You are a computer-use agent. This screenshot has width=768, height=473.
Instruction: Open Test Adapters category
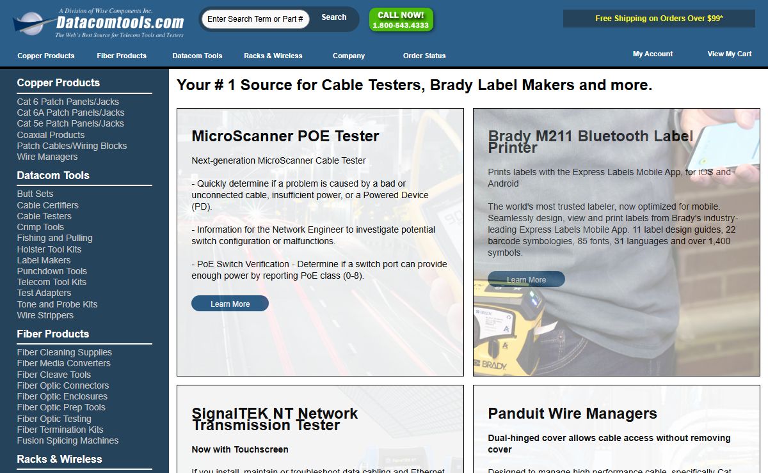(x=44, y=293)
